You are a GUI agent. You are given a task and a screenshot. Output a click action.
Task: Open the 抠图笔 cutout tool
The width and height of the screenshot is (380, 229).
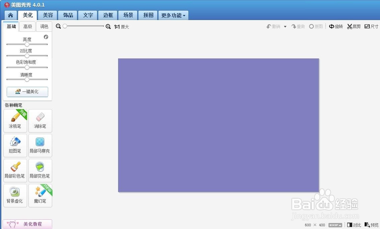pyautogui.click(x=15, y=146)
